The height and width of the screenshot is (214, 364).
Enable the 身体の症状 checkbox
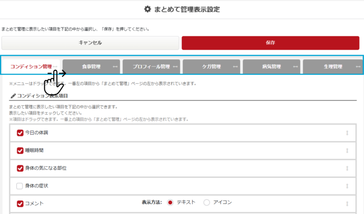coord(20,186)
